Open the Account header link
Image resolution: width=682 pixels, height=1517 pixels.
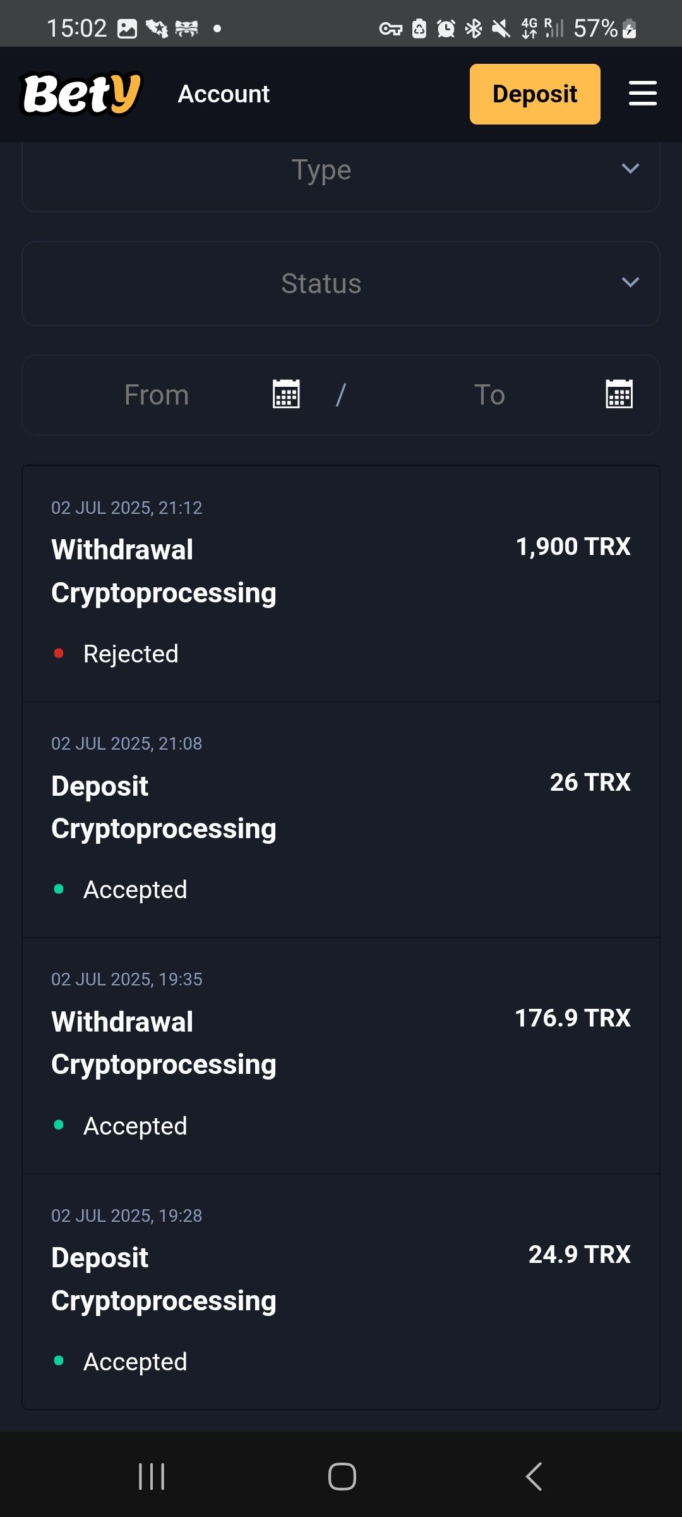[224, 94]
